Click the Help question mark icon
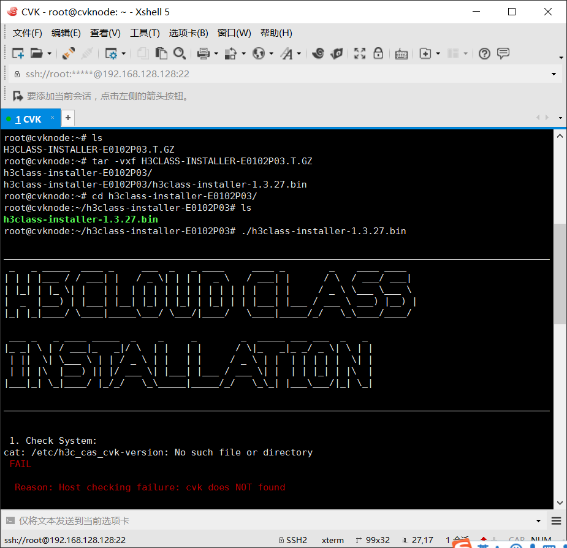The height and width of the screenshot is (548, 567). (484, 53)
